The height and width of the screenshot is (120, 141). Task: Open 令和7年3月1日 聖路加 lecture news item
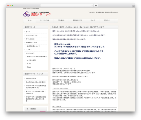36,99
